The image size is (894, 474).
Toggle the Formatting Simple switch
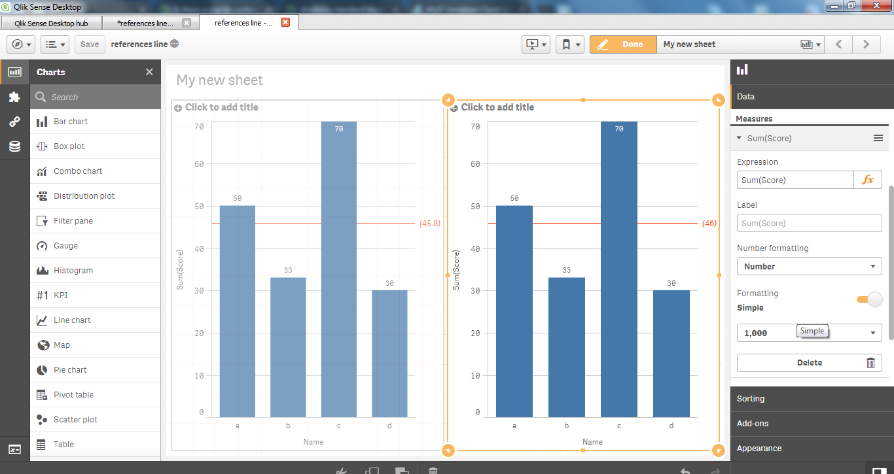pyautogui.click(x=870, y=299)
